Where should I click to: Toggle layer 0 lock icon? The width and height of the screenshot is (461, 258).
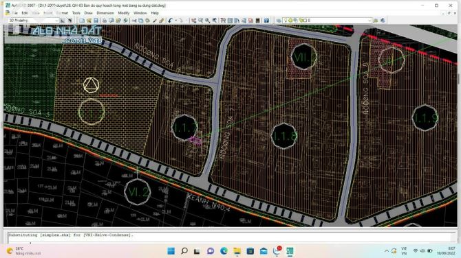pyautogui.click(x=301, y=20)
